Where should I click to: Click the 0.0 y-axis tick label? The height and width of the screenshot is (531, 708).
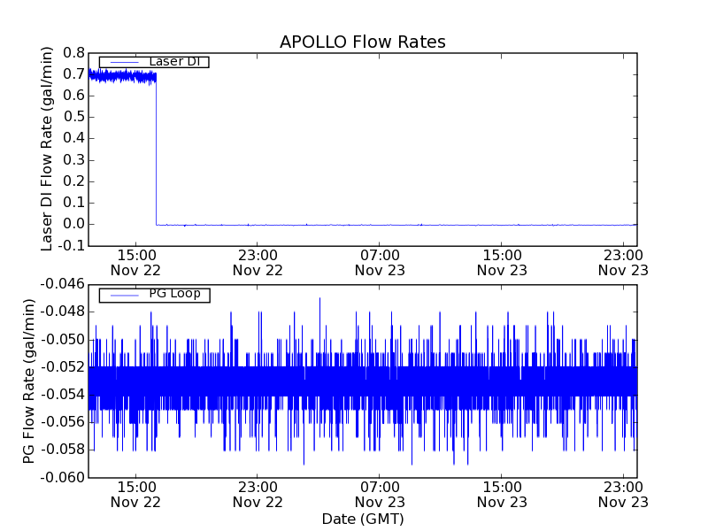(x=74, y=224)
